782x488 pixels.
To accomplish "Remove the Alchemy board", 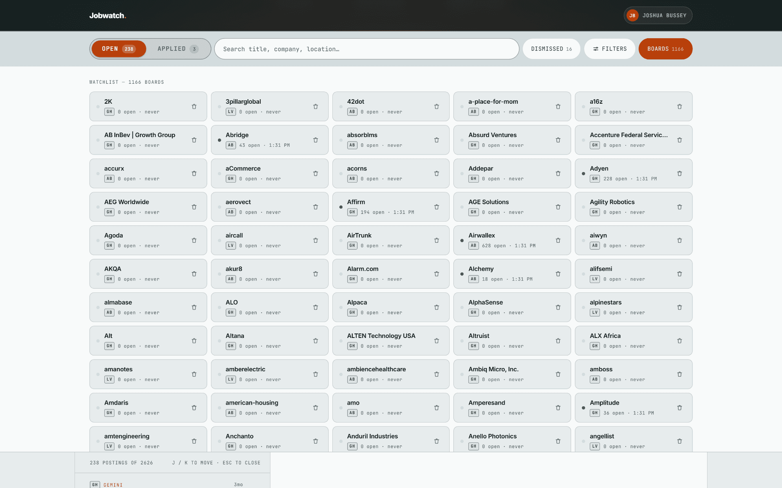I will click(x=558, y=274).
